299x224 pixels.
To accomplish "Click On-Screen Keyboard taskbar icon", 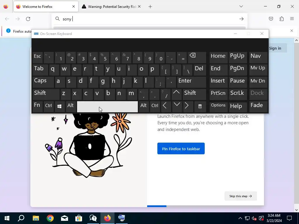I will [x=121, y=218].
